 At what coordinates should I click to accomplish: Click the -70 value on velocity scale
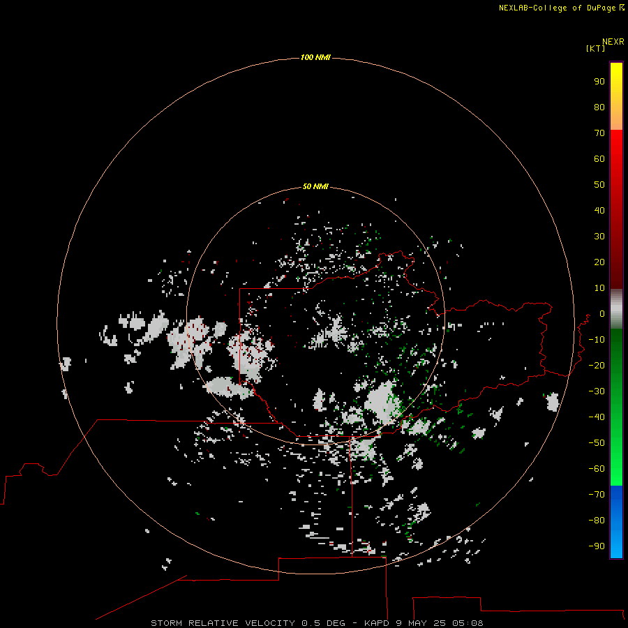(x=597, y=495)
